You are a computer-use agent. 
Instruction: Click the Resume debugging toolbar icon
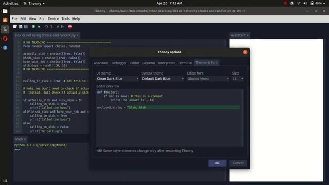pos(62,27)
